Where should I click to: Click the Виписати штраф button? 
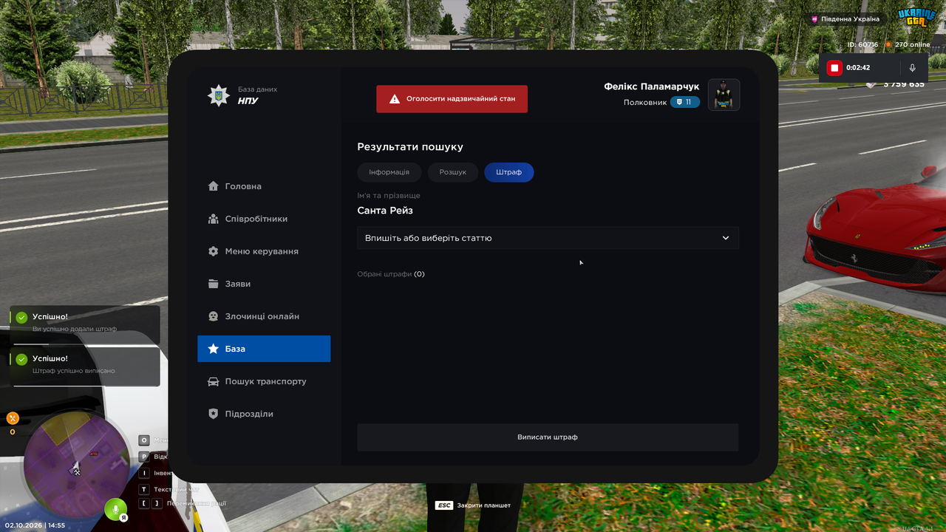pyautogui.click(x=548, y=437)
